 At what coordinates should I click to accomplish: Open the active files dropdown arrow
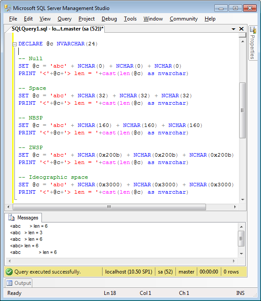point(234,29)
